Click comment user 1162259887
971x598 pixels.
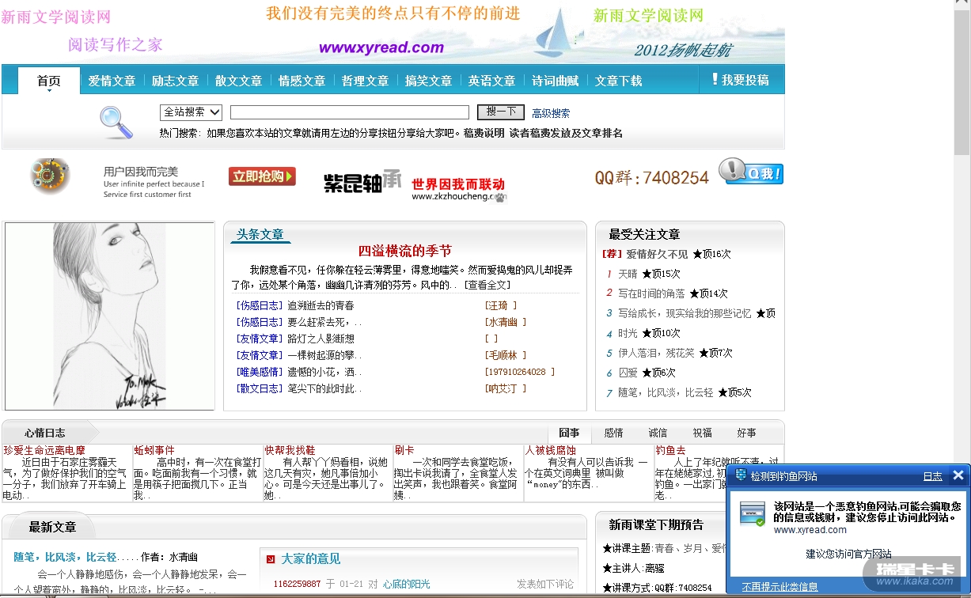click(x=298, y=584)
